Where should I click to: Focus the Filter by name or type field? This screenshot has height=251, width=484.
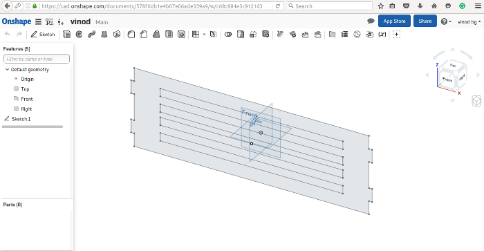tap(37, 59)
